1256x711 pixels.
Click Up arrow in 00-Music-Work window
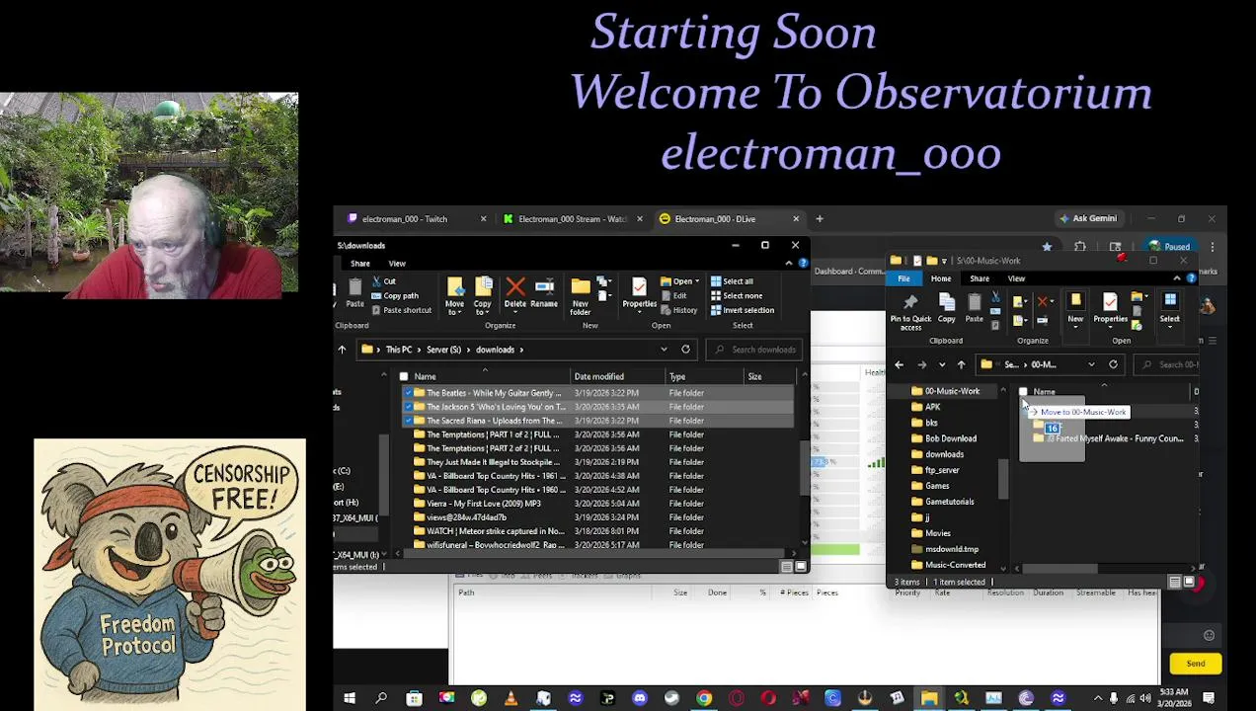pos(961,364)
